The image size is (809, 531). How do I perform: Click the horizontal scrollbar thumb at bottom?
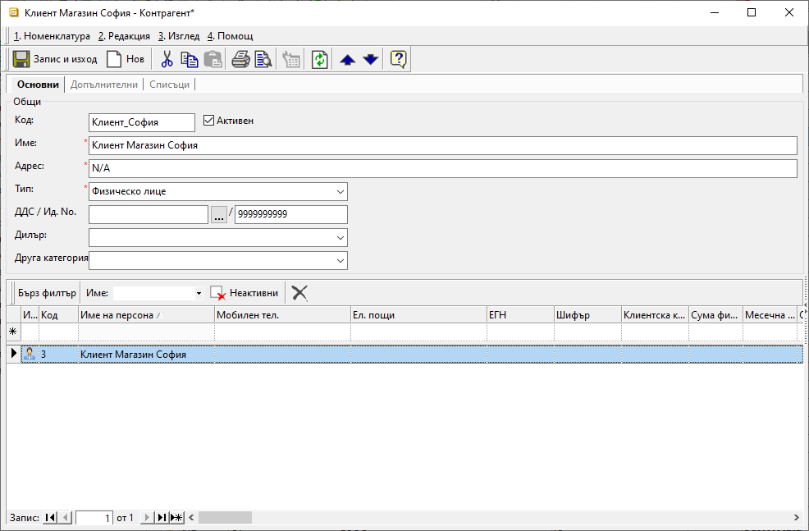[x=224, y=518]
